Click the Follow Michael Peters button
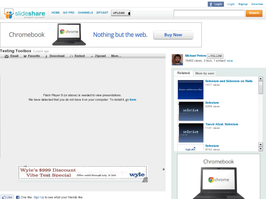The width and height of the screenshot is (266, 199). pos(215,56)
